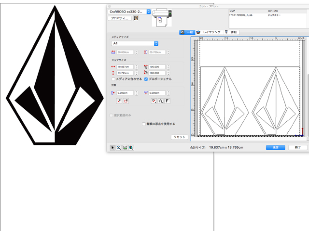Click the ジョブエラー status text

pos(274,15)
